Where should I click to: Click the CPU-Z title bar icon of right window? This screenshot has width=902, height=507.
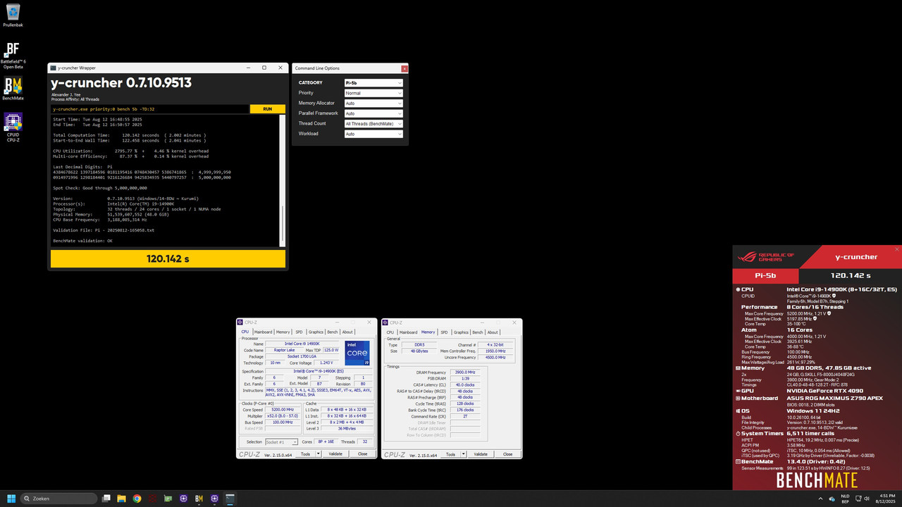(x=385, y=323)
